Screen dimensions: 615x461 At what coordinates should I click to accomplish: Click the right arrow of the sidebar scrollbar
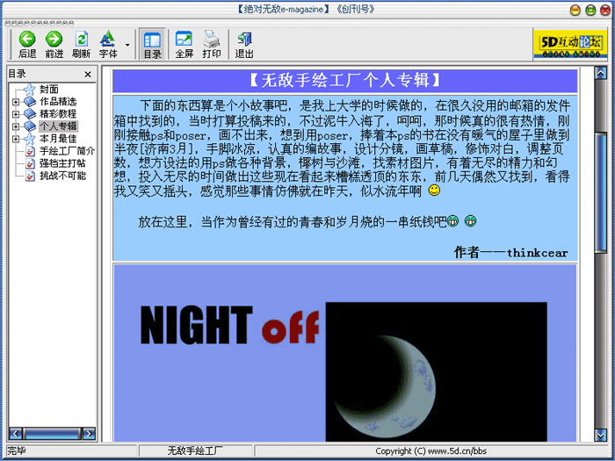(89, 434)
